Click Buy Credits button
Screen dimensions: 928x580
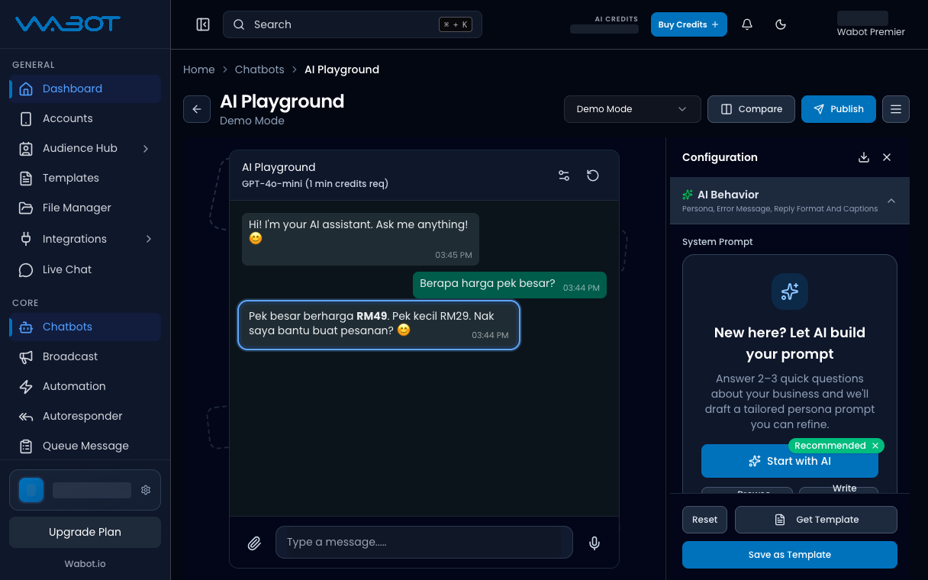pos(688,24)
